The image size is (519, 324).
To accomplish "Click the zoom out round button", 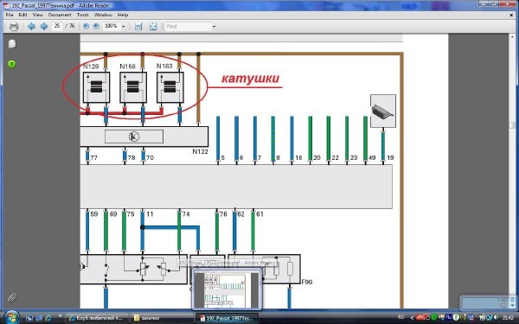I will click(x=86, y=26).
